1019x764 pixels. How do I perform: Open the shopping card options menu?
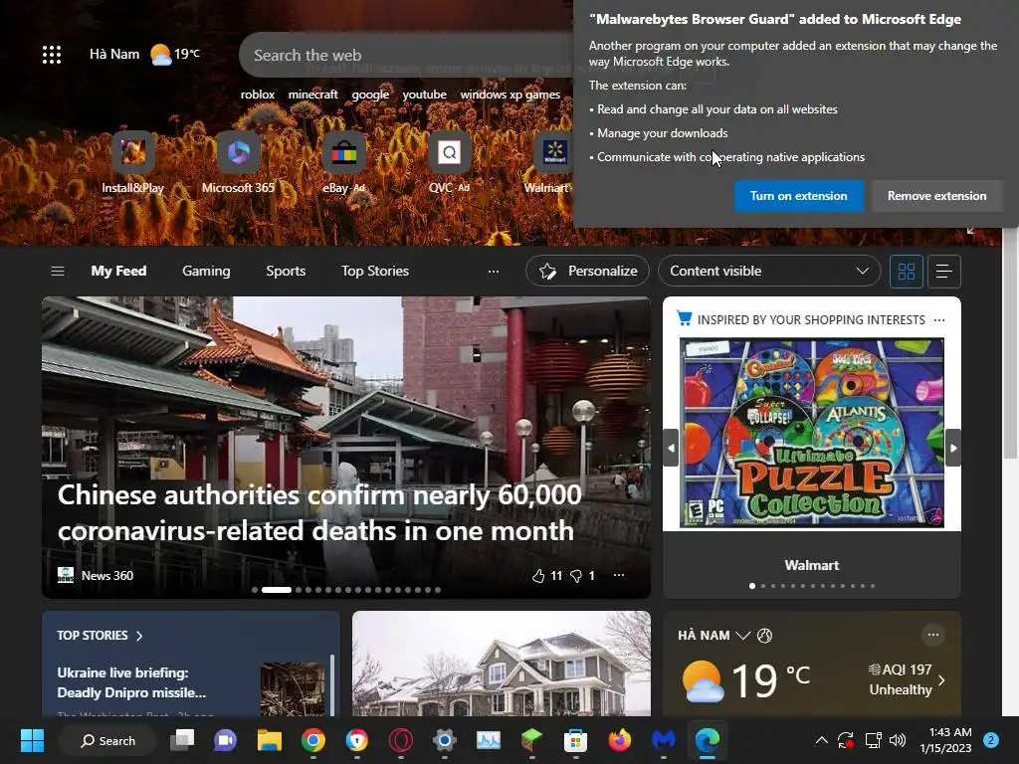point(939,319)
